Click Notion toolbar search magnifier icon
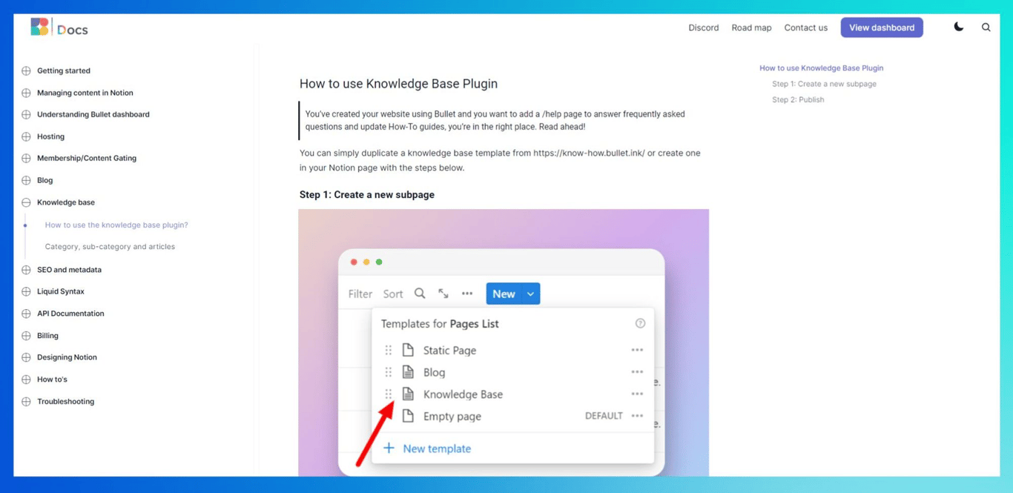The width and height of the screenshot is (1013, 493). tap(420, 294)
